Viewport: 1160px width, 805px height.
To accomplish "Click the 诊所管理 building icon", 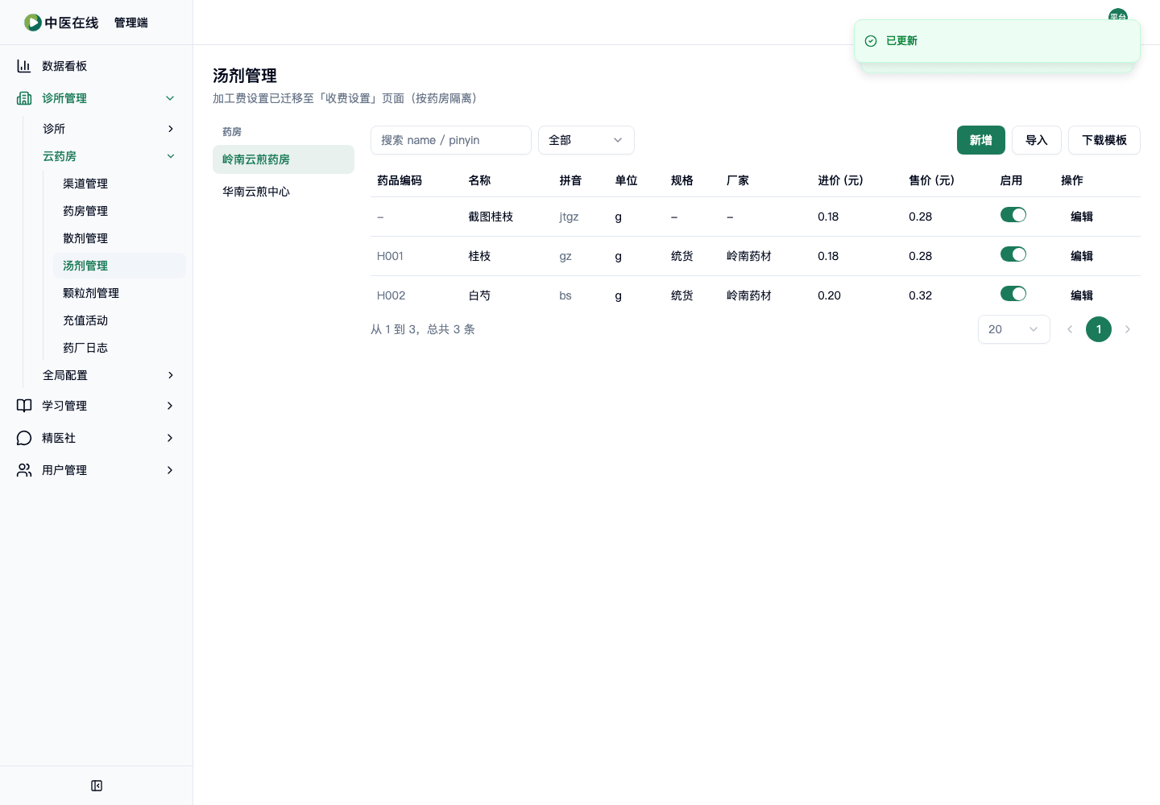I will tap(24, 98).
